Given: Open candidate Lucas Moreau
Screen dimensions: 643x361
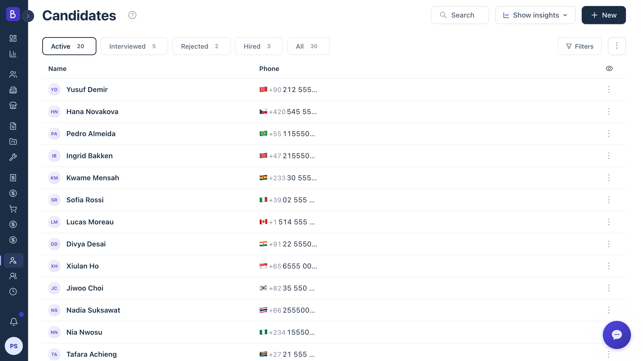Looking at the screenshot, I should click(90, 222).
